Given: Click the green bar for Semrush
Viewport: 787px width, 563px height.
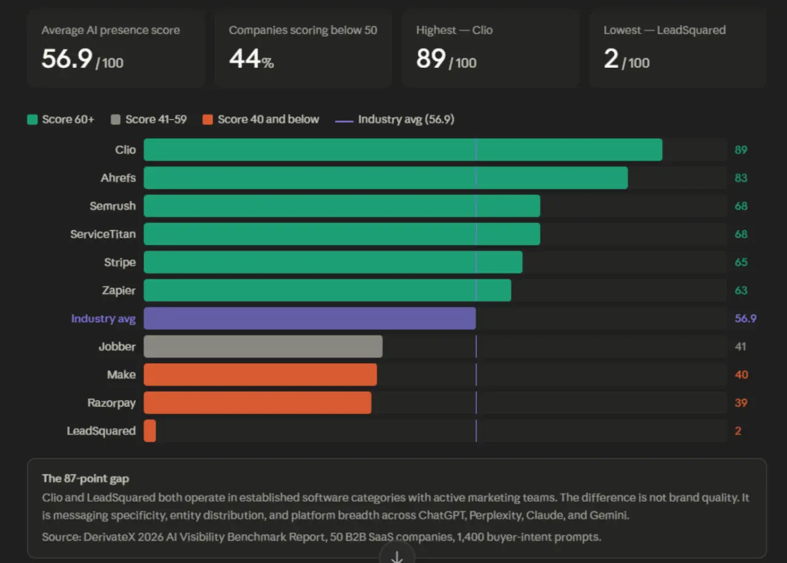Looking at the screenshot, I should (x=342, y=206).
